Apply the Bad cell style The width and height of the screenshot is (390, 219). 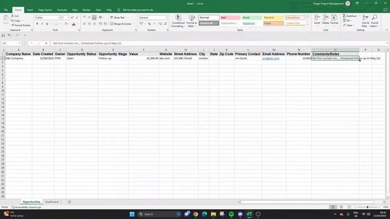click(230, 18)
